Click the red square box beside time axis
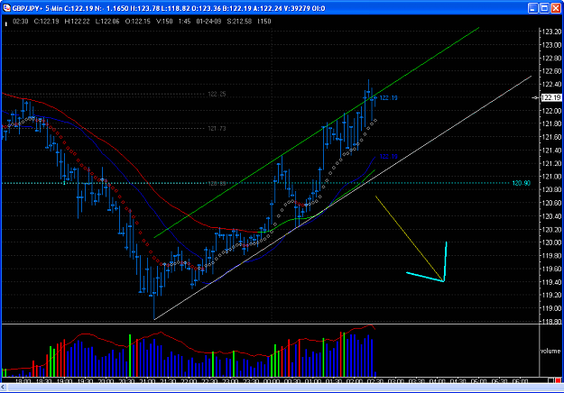The height and width of the screenshot is (393, 564). pos(558,380)
